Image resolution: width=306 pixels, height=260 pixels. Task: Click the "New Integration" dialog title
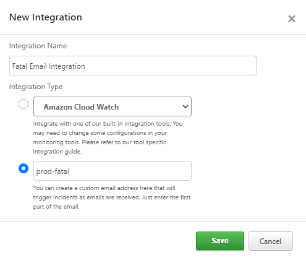[x=46, y=17]
